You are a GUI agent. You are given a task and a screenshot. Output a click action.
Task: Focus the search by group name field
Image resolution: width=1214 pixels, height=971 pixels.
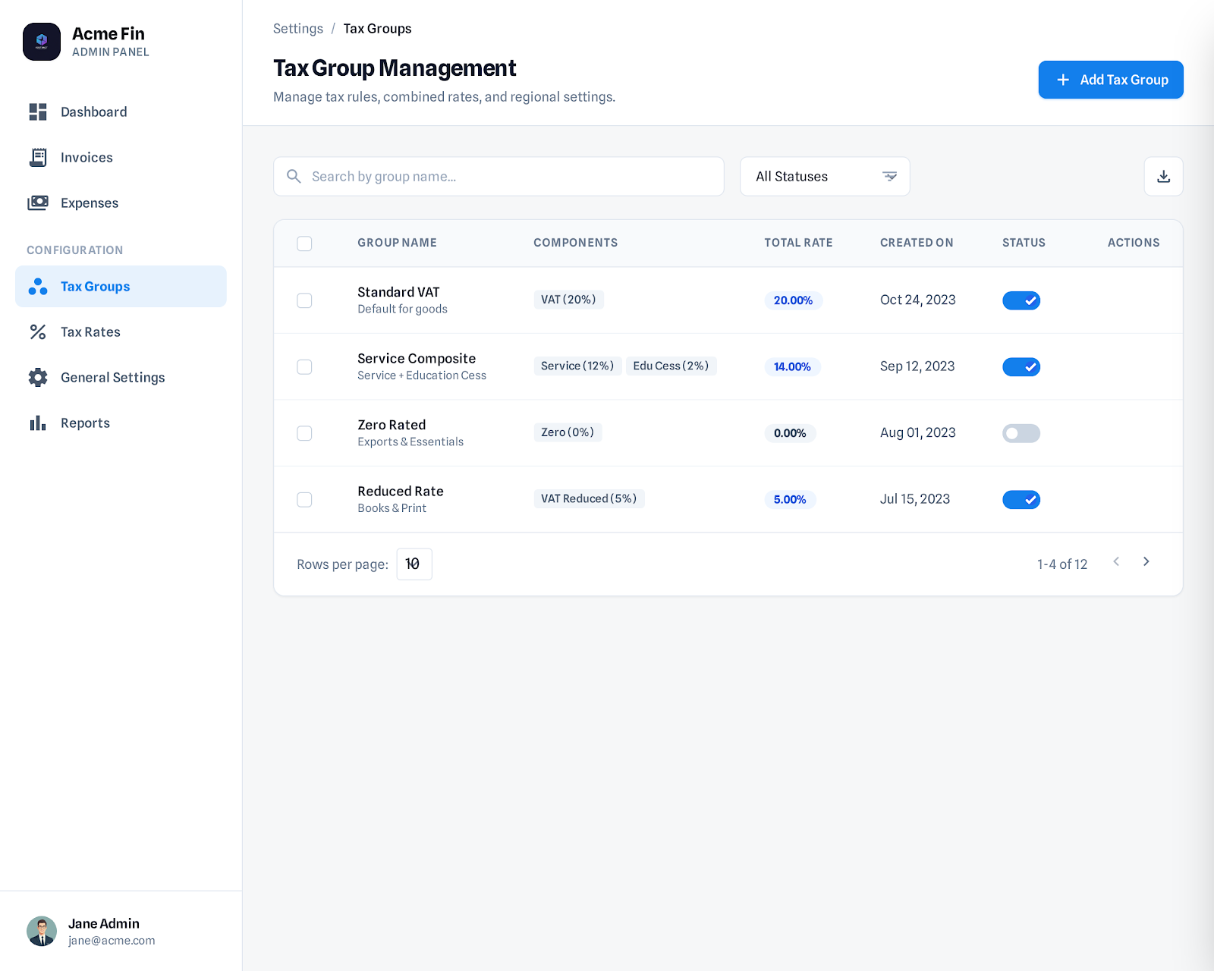[508, 177]
